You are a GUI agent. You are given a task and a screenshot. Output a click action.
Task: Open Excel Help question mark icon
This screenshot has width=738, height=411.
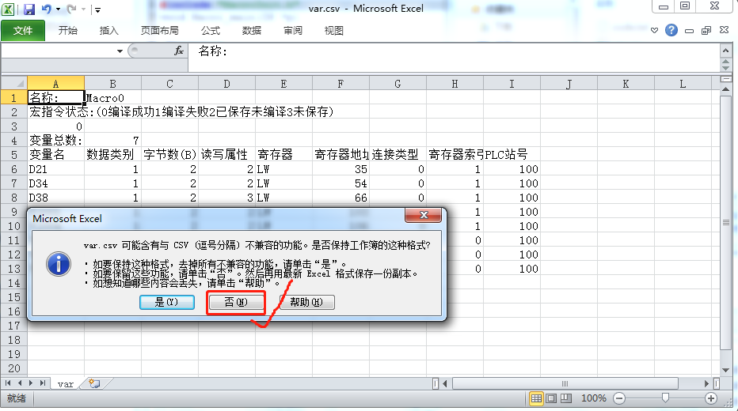(x=671, y=30)
